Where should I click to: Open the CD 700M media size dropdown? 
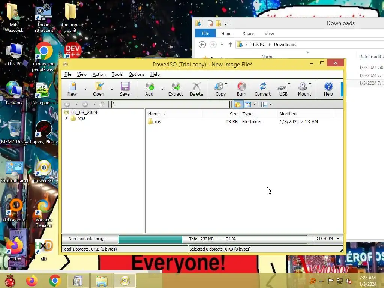(x=328, y=239)
